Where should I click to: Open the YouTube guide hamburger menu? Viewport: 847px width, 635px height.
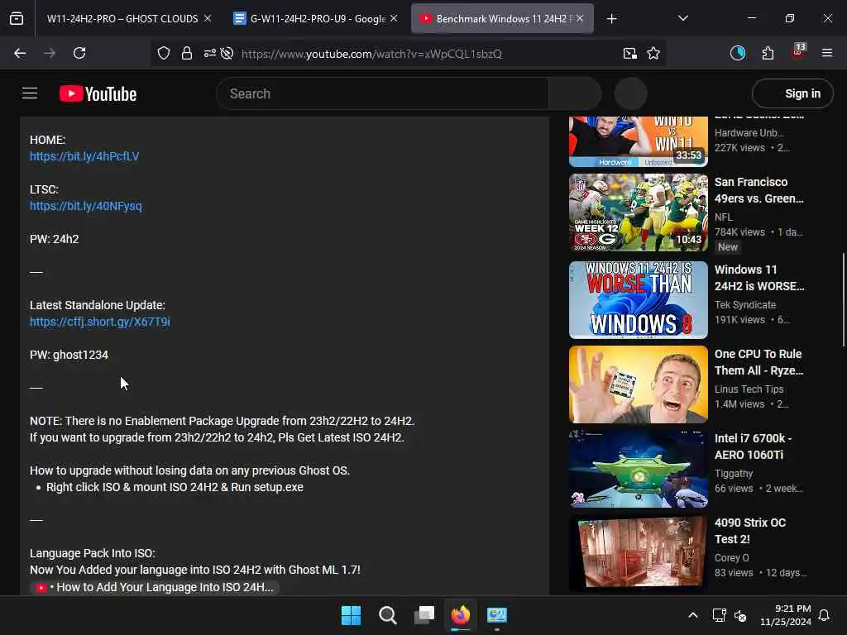[x=30, y=93]
